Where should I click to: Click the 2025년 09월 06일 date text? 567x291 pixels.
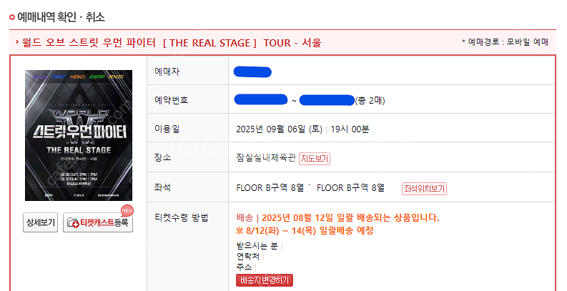(279, 129)
